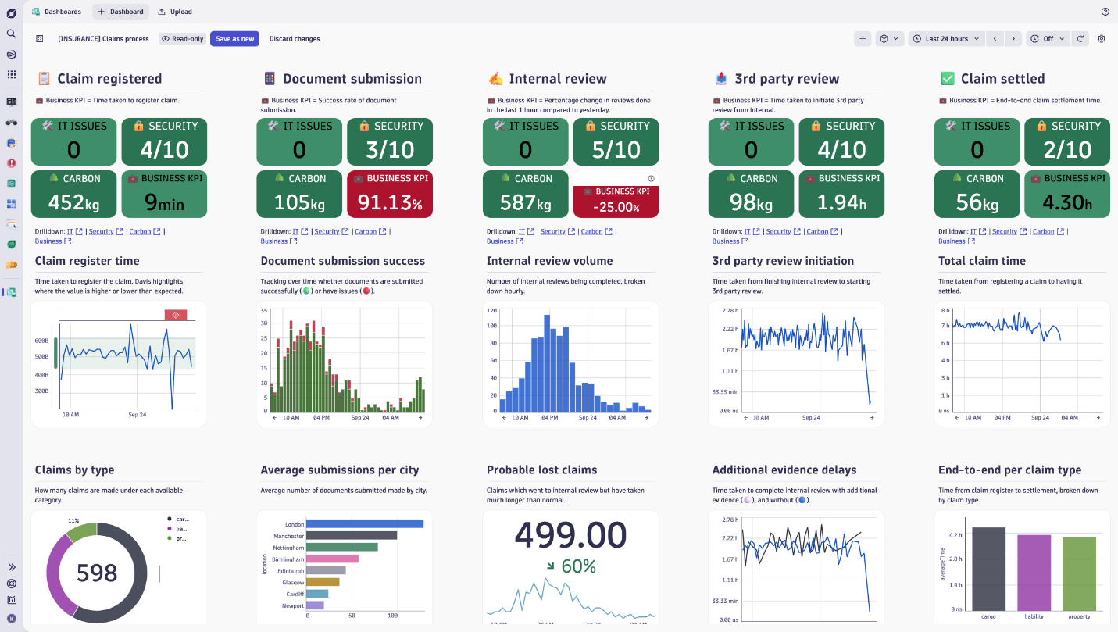Image resolution: width=1118 pixels, height=632 pixels.
Task: Open search from the left sidebar
Action: point(11,34)
